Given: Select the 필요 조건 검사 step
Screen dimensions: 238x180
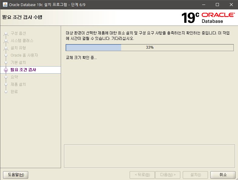Looking at the screenshot, I should 23,70.
